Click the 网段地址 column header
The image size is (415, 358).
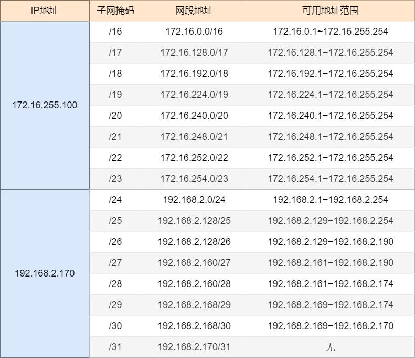tap(194, 11)
